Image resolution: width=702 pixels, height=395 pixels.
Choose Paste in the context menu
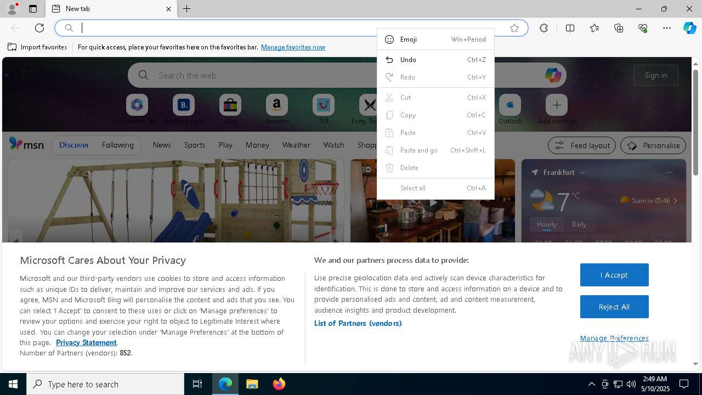435,133
